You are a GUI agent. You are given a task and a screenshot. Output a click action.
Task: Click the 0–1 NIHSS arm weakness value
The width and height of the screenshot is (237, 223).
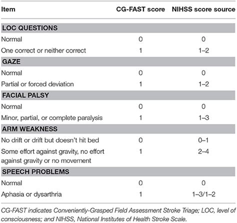click(203, 140)
